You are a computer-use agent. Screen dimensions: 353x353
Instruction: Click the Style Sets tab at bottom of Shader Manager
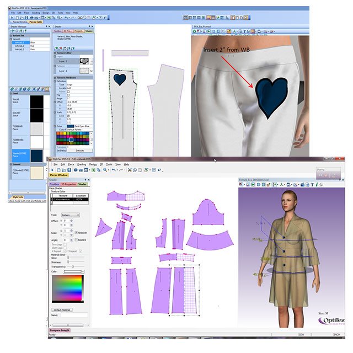pyautogui.click(x=18, y=197)
